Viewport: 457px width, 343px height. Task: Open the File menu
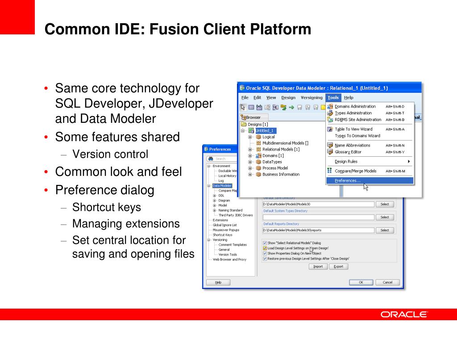pyautogui.click(x=245, y=98)
